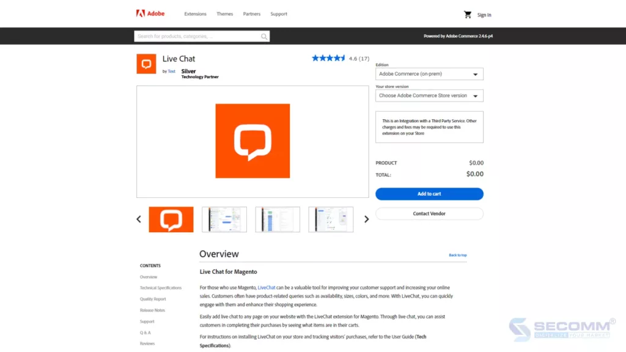Click Sign In
This screenshot has height=352, width=626.
pyautogui.click(x=484, y=15)
